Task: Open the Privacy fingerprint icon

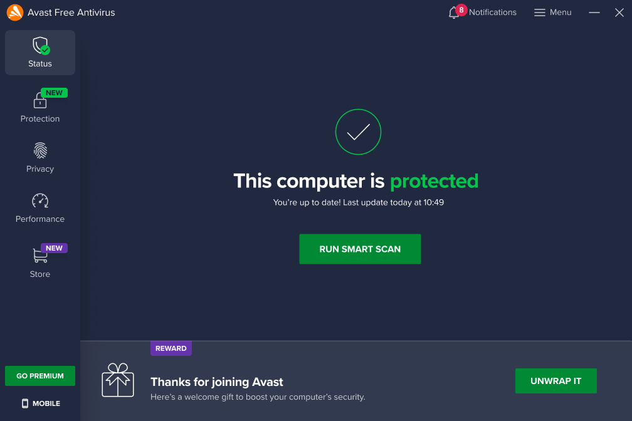Action: (40, 151)
